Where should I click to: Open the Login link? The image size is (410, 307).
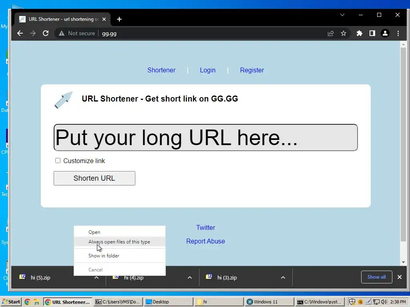point(208,70)
